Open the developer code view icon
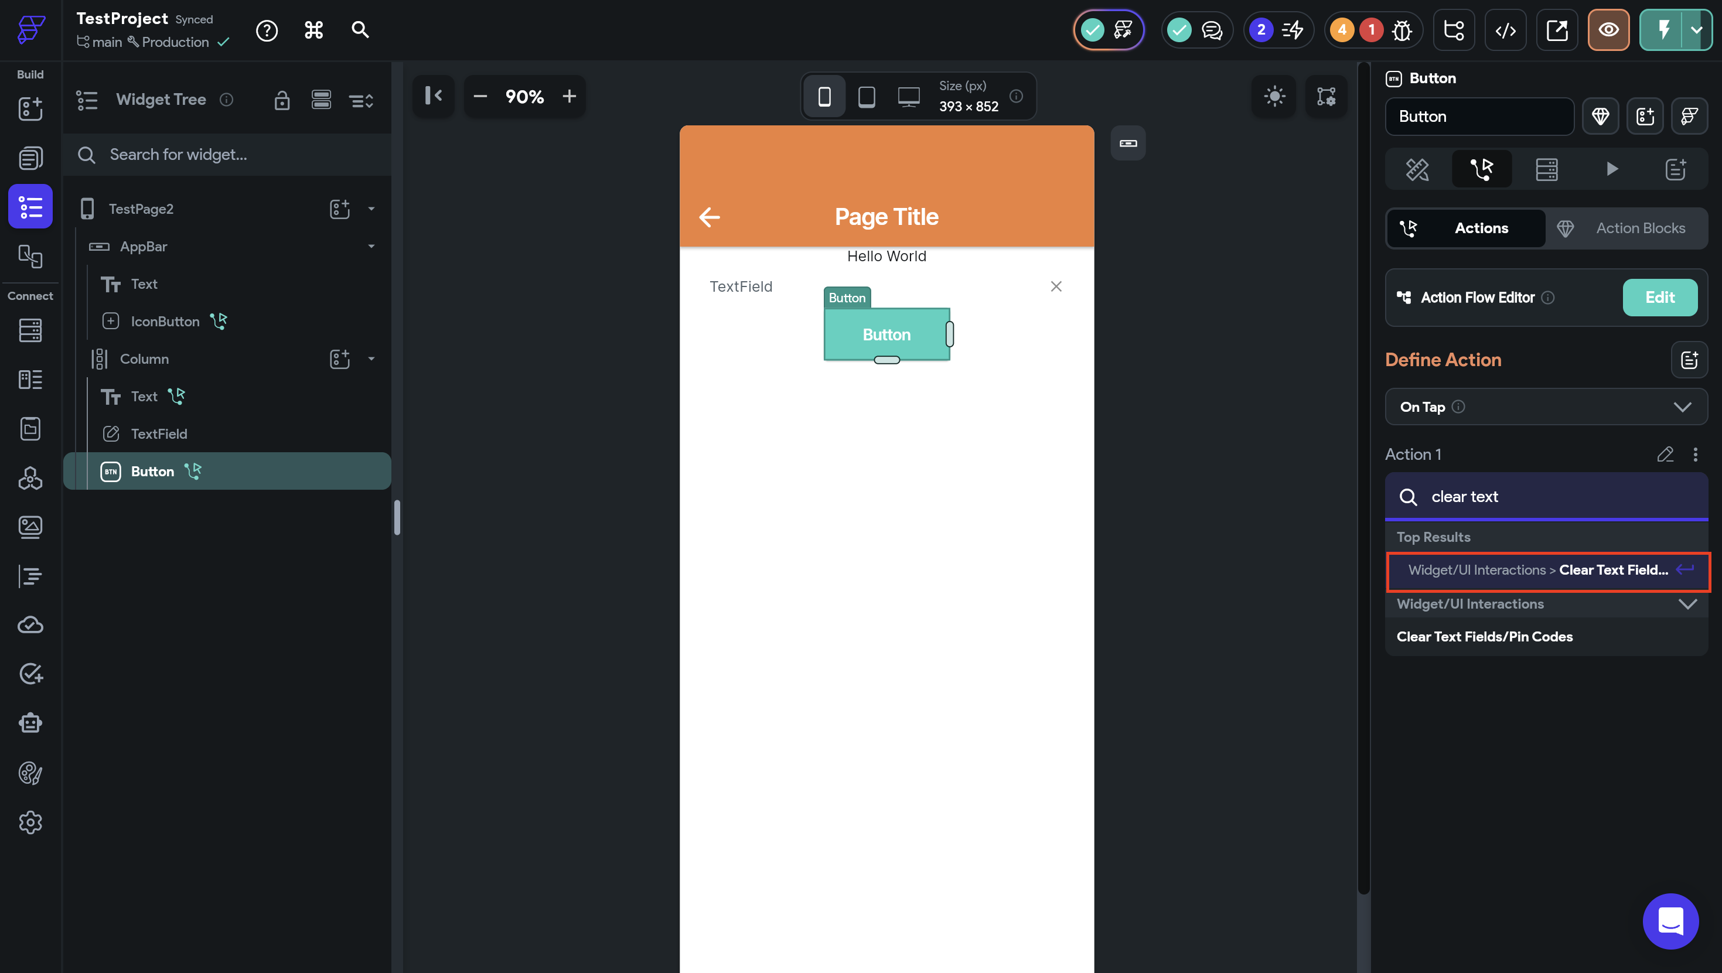Screen dimensions: 1722x973 tap(1505, 30)
